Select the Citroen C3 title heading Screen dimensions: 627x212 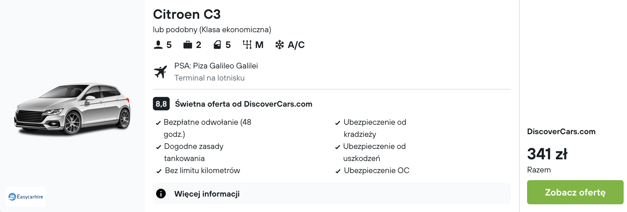point(186,14)
